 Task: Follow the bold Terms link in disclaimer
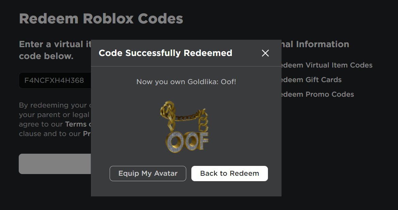tap(78, 124)
